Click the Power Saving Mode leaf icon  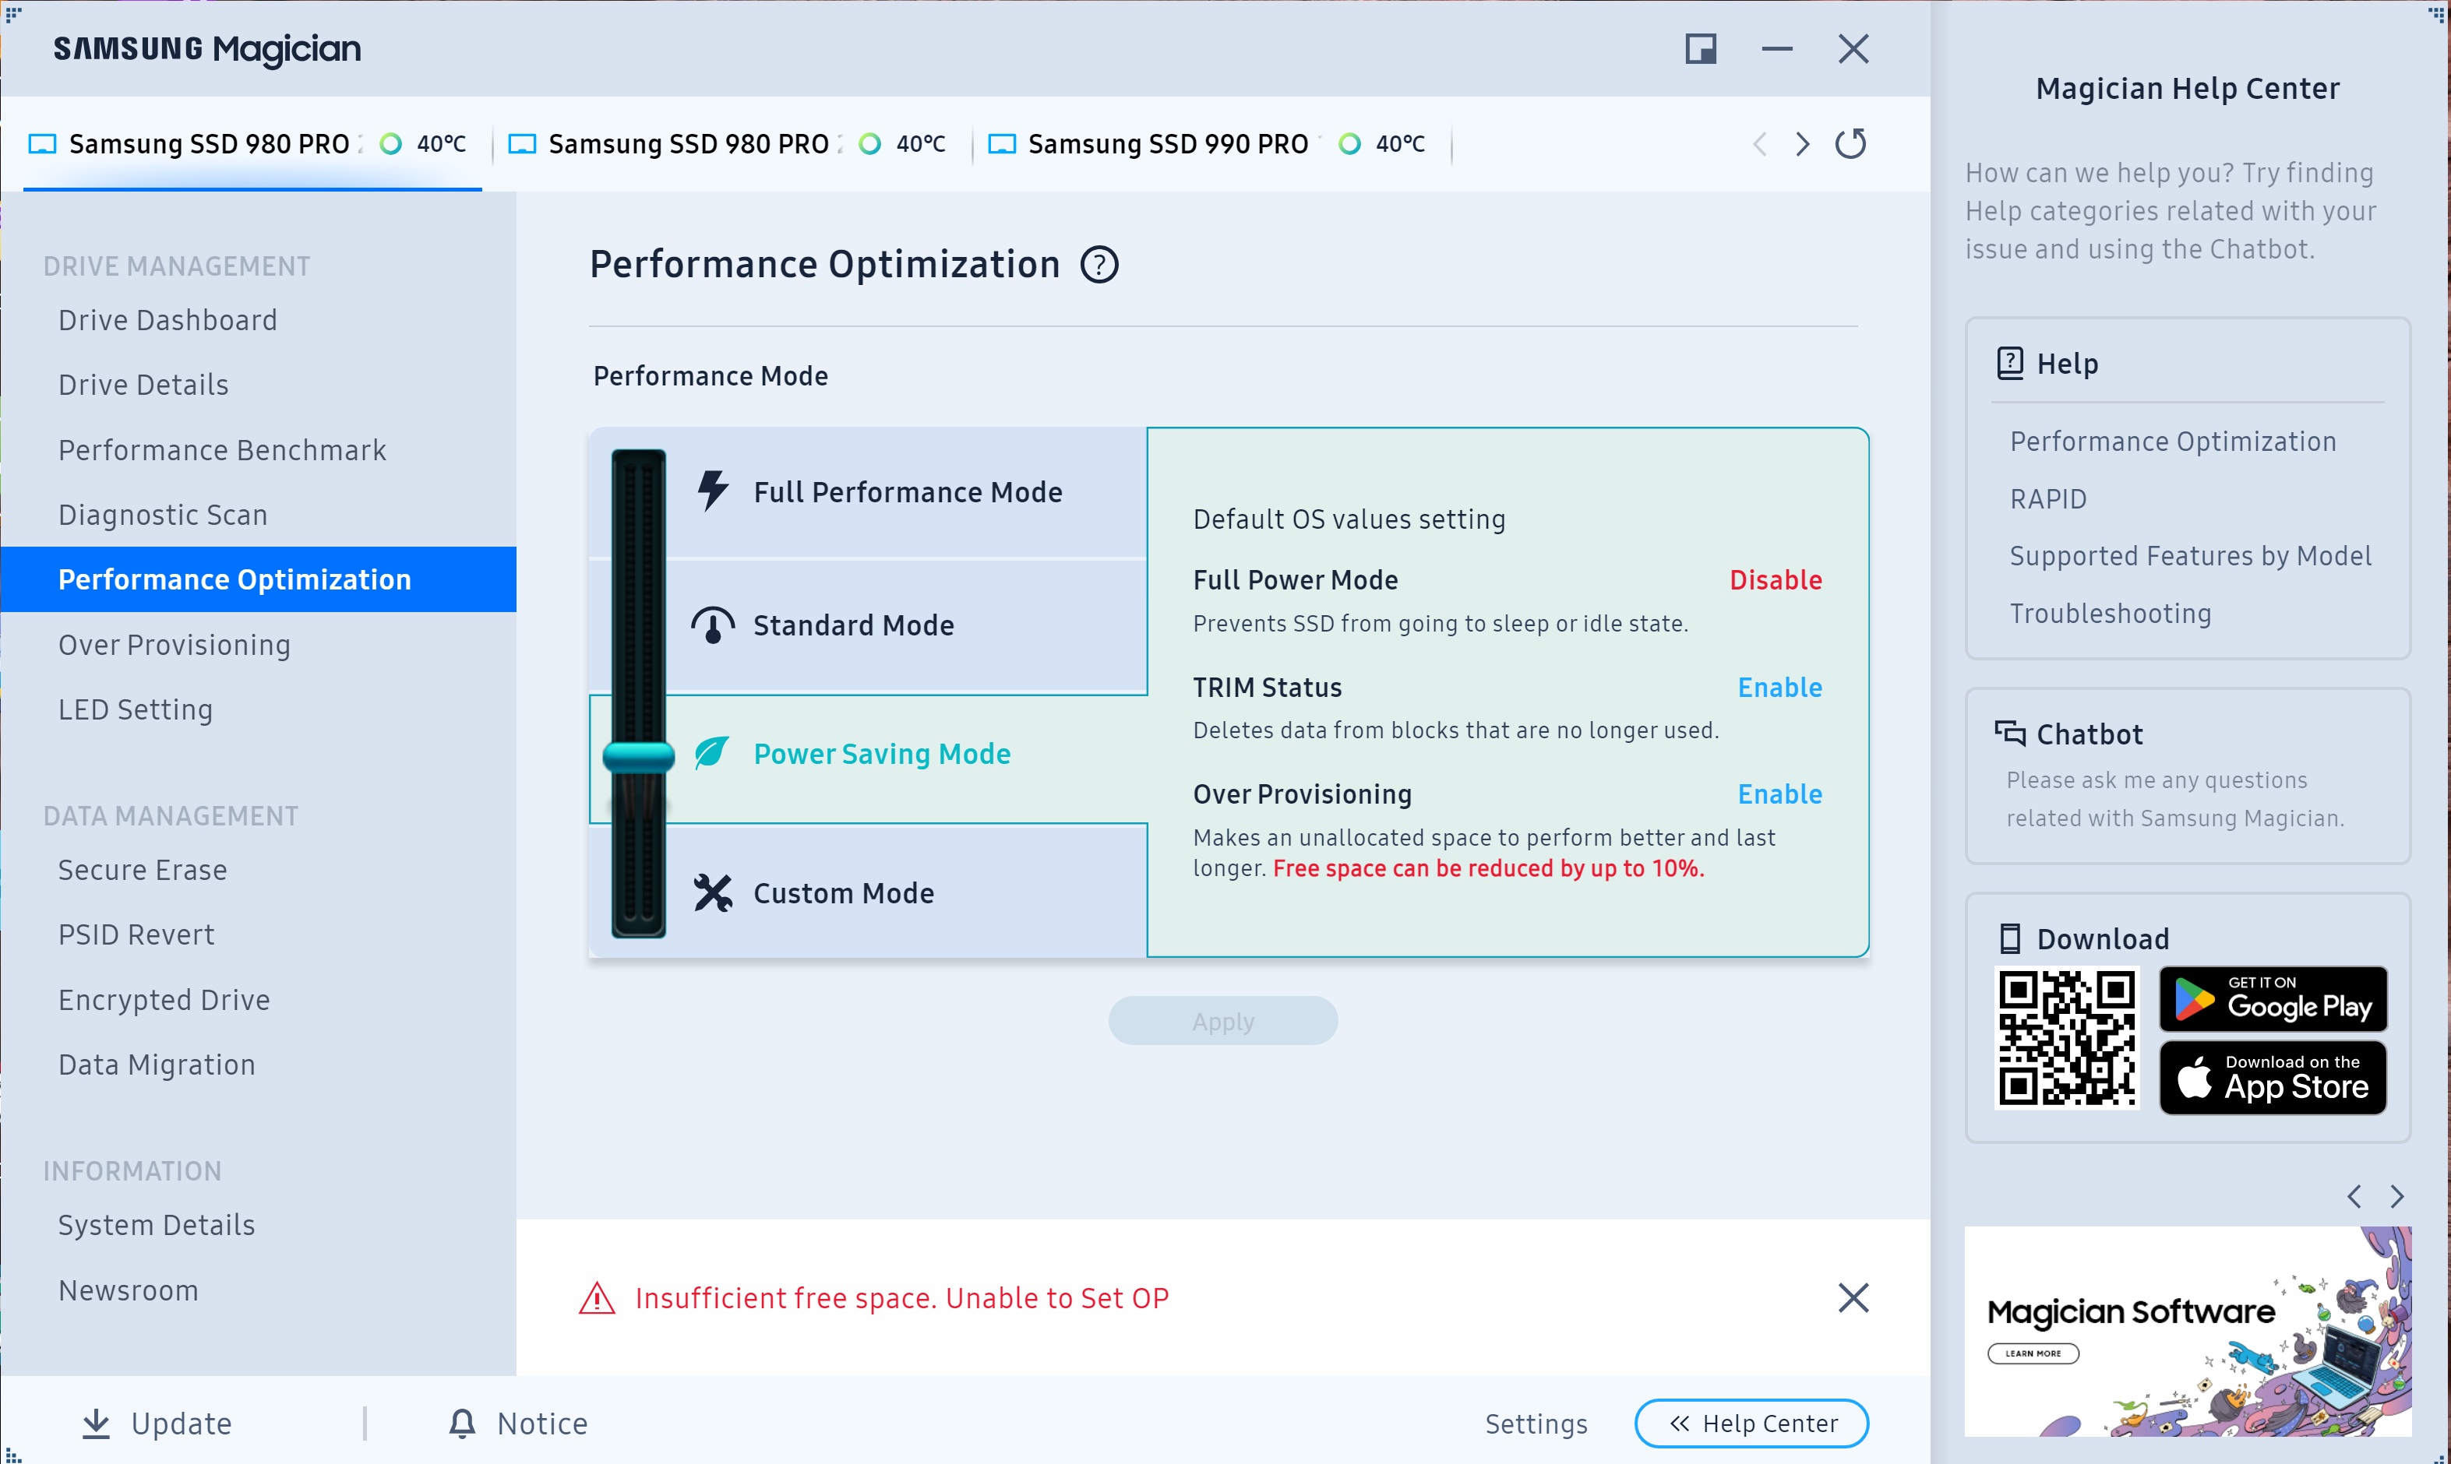[x=711, y=753]
